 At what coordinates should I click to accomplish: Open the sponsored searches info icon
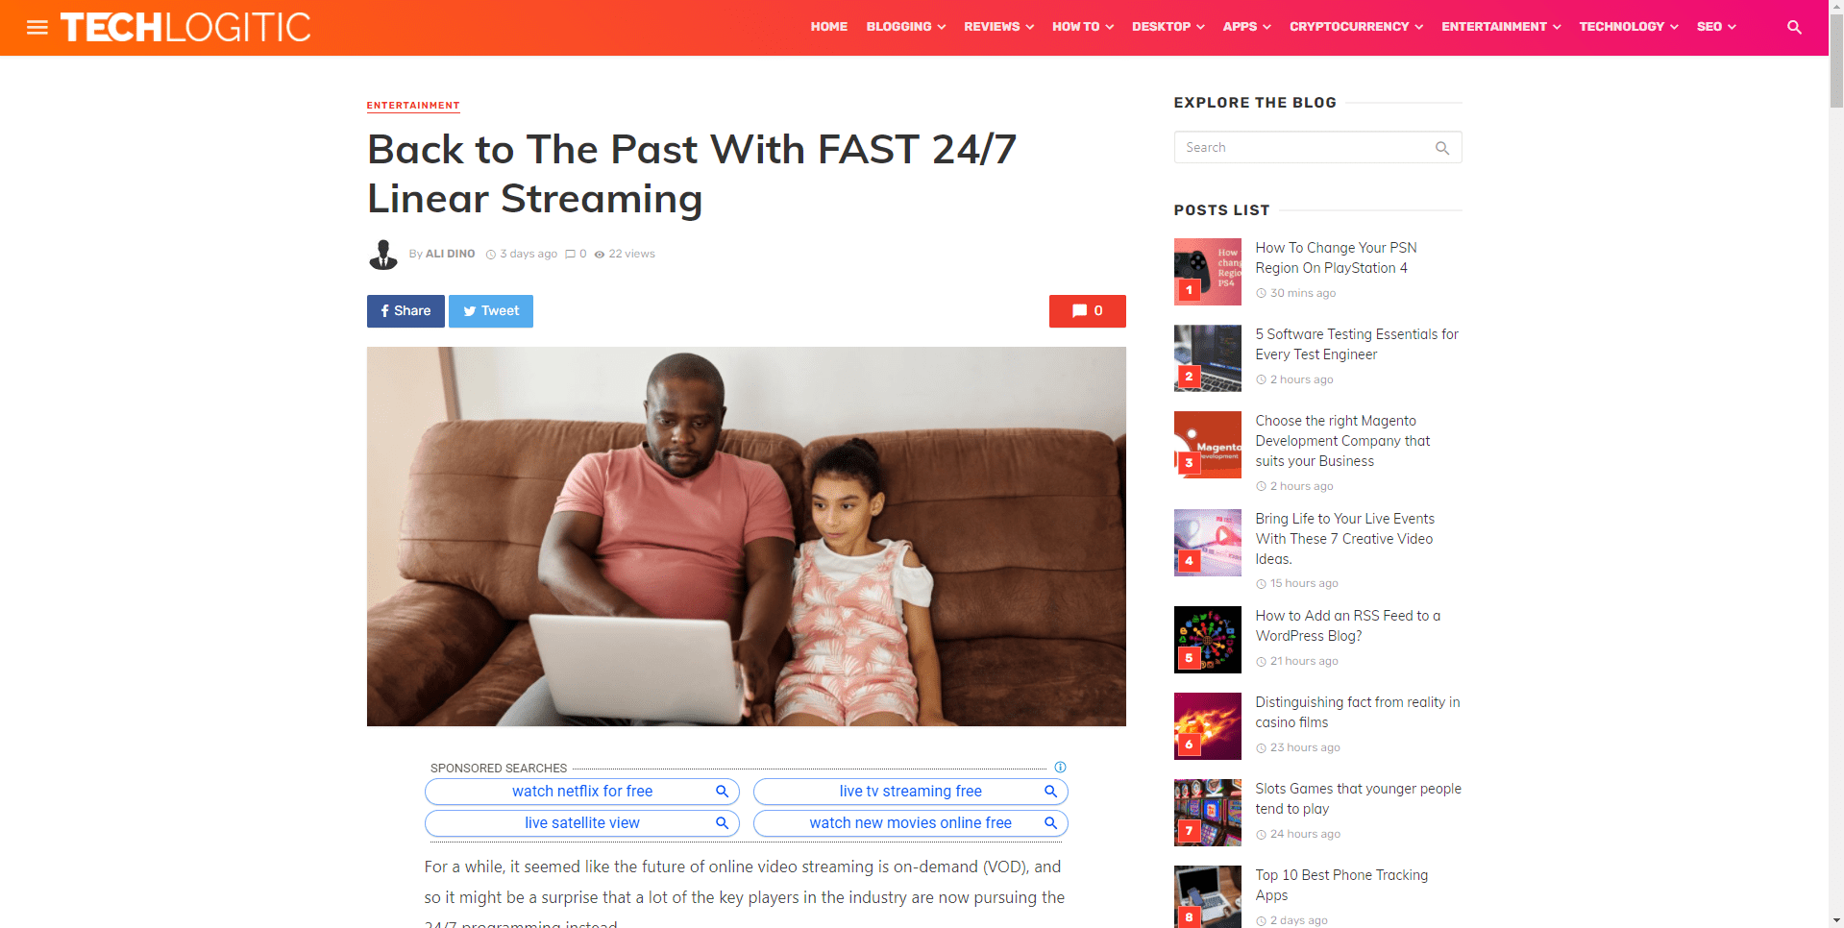click(1060, 768)
